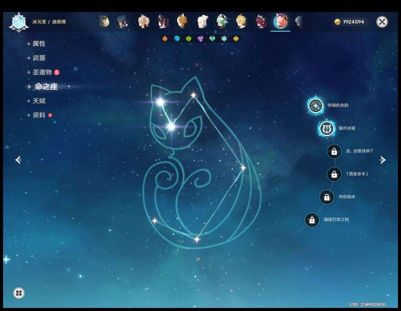
Task: Click the red 5 badge on 圣遗物
Action: tap(57, 72)
